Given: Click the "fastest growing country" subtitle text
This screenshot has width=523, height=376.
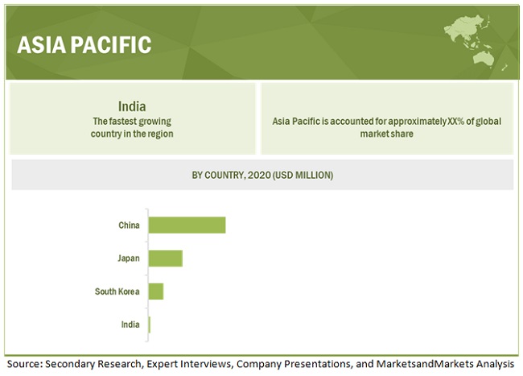Looking at the screenshot, I should pos(131,127).
